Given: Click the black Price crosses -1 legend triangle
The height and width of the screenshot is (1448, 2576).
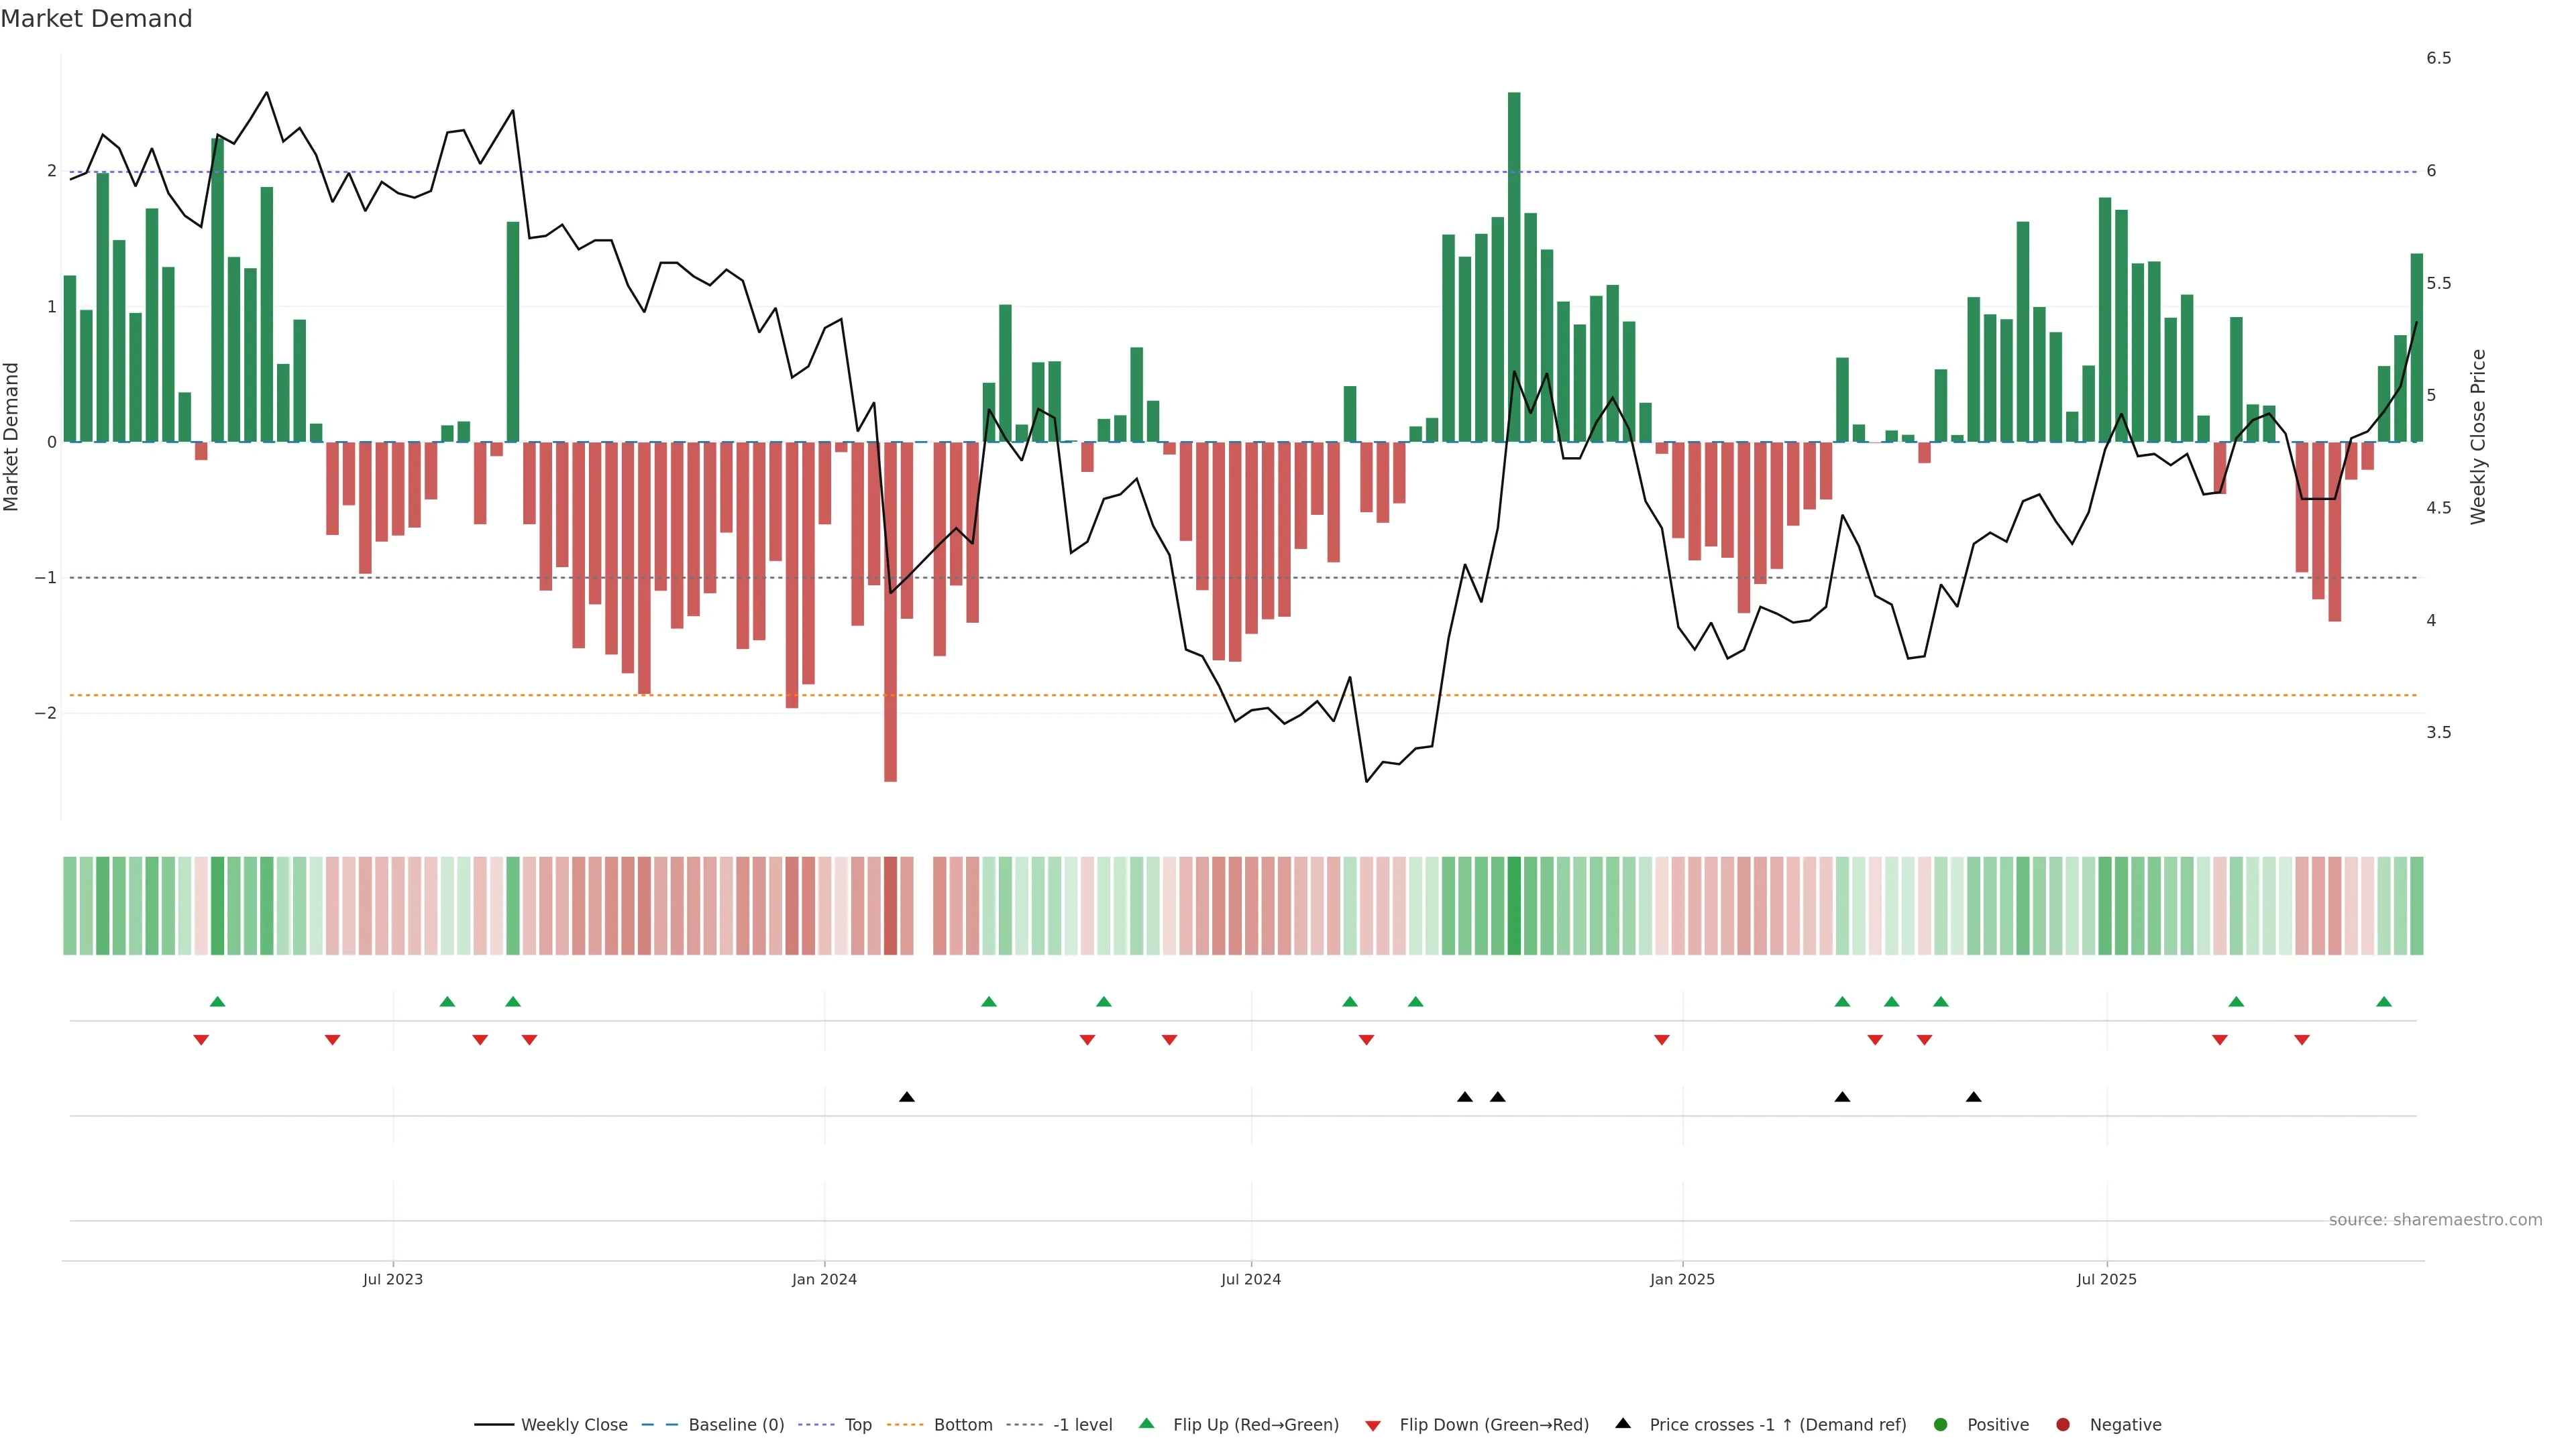Looking at the screenshot, I should (1623, 1423).
